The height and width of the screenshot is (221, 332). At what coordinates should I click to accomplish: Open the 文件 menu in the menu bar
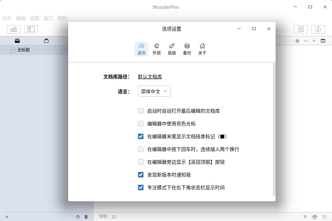[7, 18]
